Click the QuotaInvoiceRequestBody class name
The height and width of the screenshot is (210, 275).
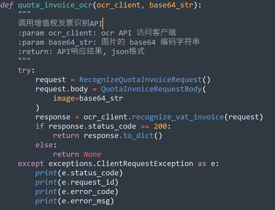click(151, 89)
